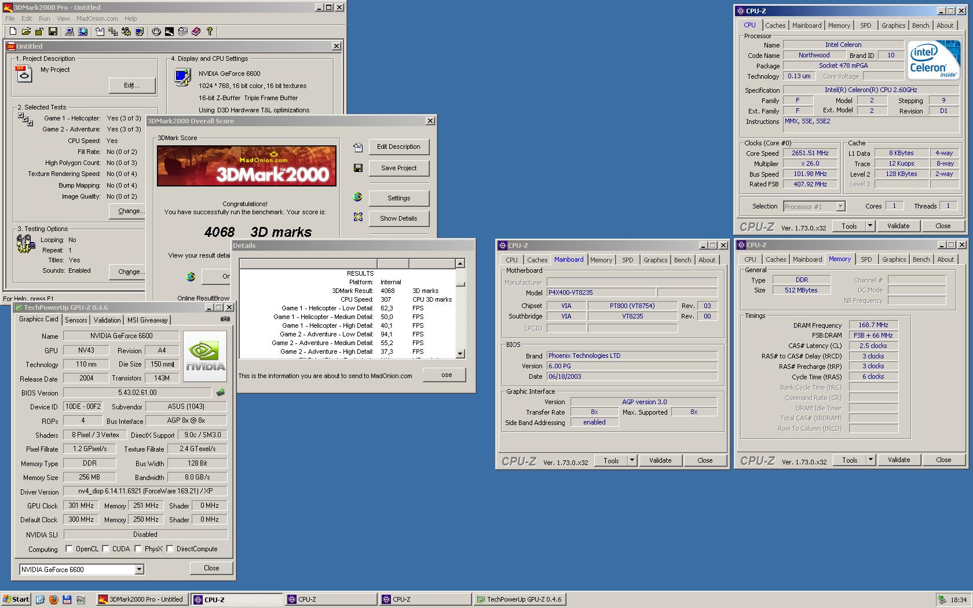This screenshot has width=973, height=608.
Task: Click the Settings button in Overall Score
Action: (x=398, y=198)
